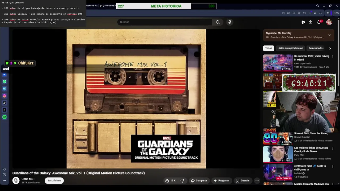This screenshot has height=191, width=340.
Task: Open the Chris MST channel name link
Action: click(x=28, y=179)
